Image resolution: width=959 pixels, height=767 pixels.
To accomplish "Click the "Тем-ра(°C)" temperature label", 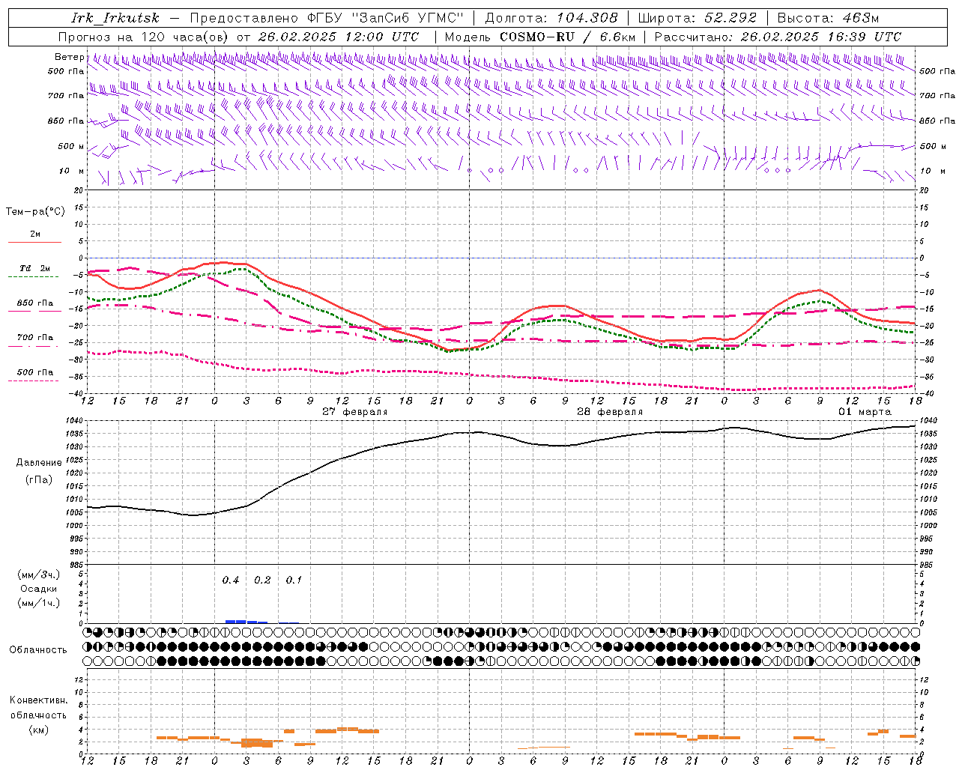I will point(35,211).
